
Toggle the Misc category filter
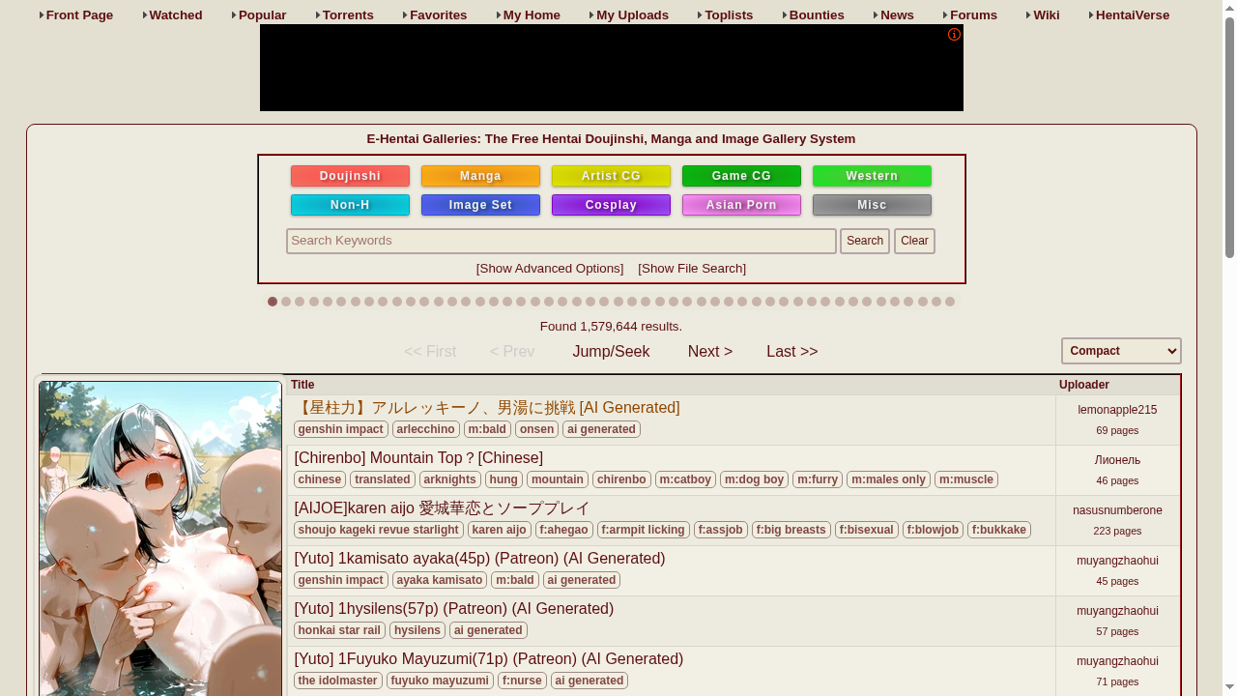click(x=872, y=205)
